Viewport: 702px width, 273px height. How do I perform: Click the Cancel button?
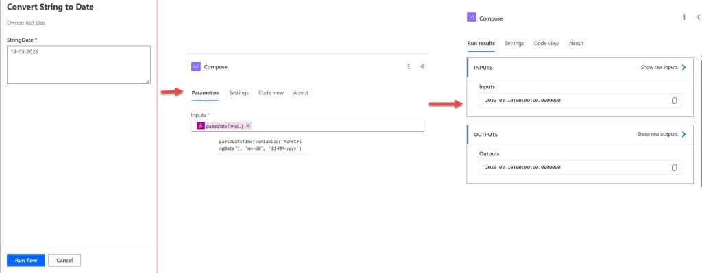pos(64,260)
